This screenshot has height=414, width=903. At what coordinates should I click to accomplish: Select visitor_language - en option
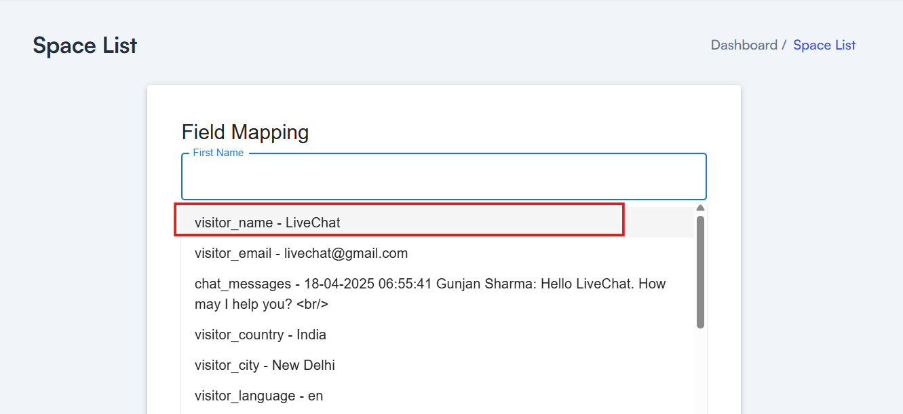pyautogui.click(x=438, y=396)
